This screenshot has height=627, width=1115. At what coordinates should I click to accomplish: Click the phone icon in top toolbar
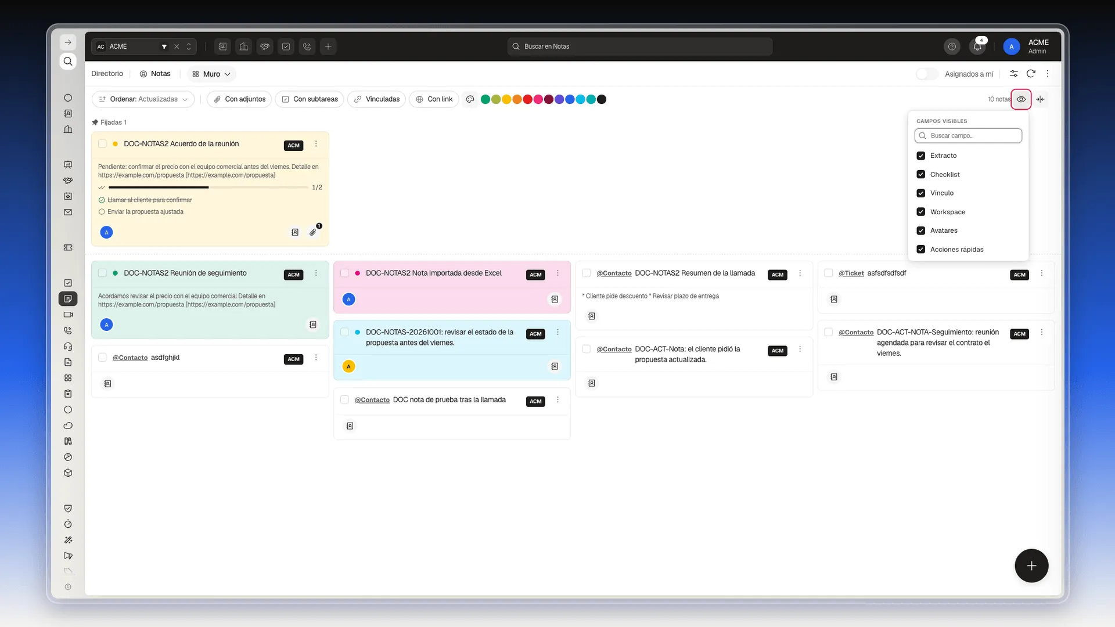click(307, 46)
